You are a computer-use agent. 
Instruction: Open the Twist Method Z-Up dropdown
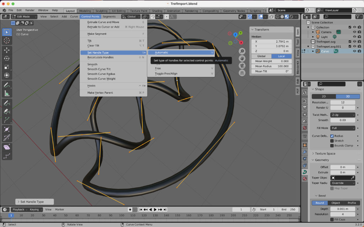coord(343,115)
